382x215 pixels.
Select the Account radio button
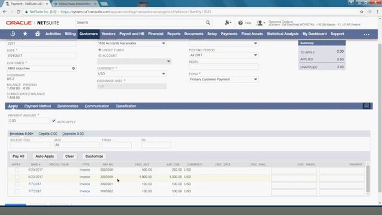(100, 56)
